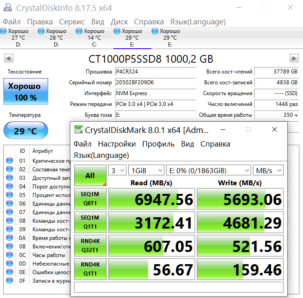Go to next disk with right arrow
This screenshot has height=298, width=303.
pos(294,58)
